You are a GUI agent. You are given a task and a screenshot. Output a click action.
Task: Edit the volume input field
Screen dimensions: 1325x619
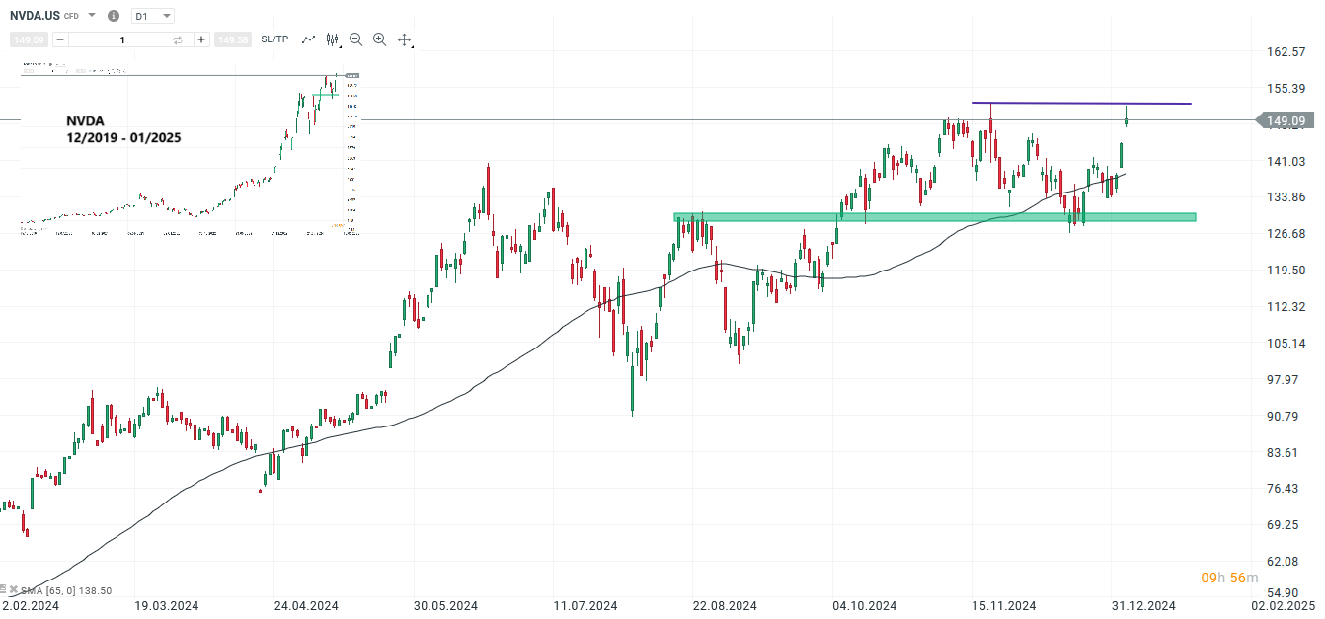tap(121, 39)
